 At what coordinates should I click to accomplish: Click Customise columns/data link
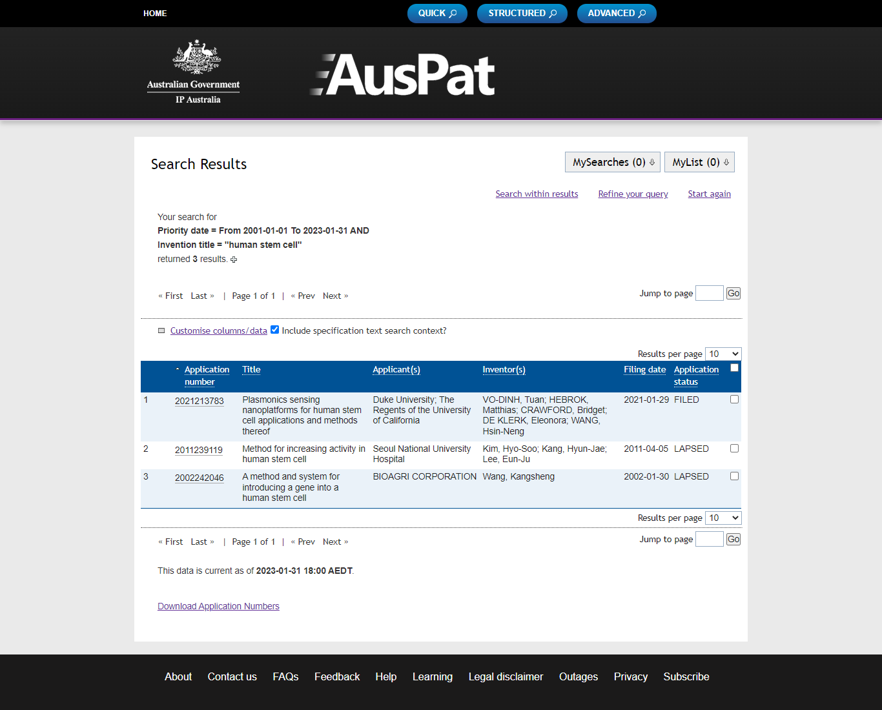(219, 330)
